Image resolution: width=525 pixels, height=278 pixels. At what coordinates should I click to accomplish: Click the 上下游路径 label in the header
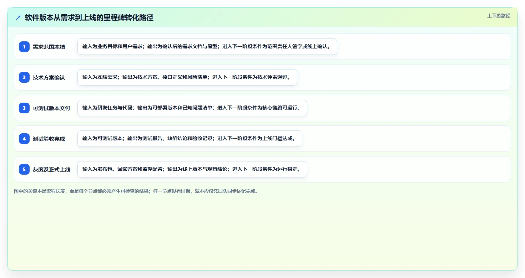tap(499, 16)
